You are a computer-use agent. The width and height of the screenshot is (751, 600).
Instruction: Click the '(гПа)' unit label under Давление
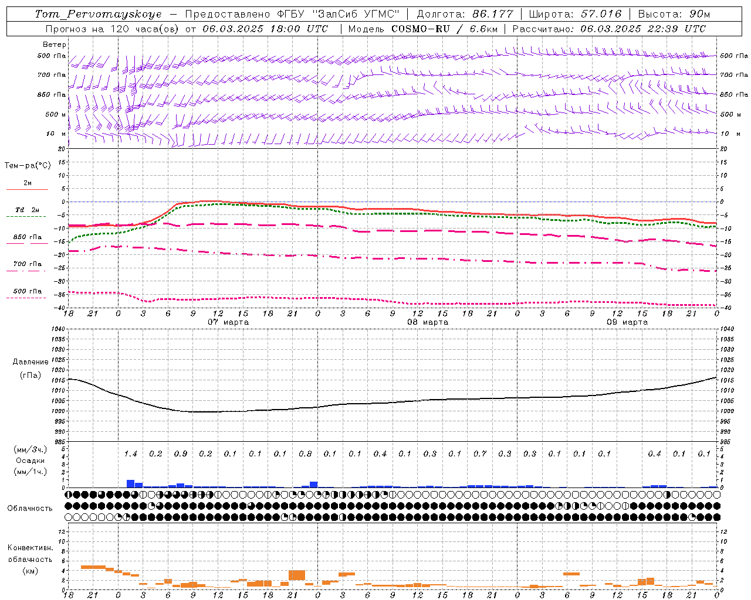click(x=31, y=376)
